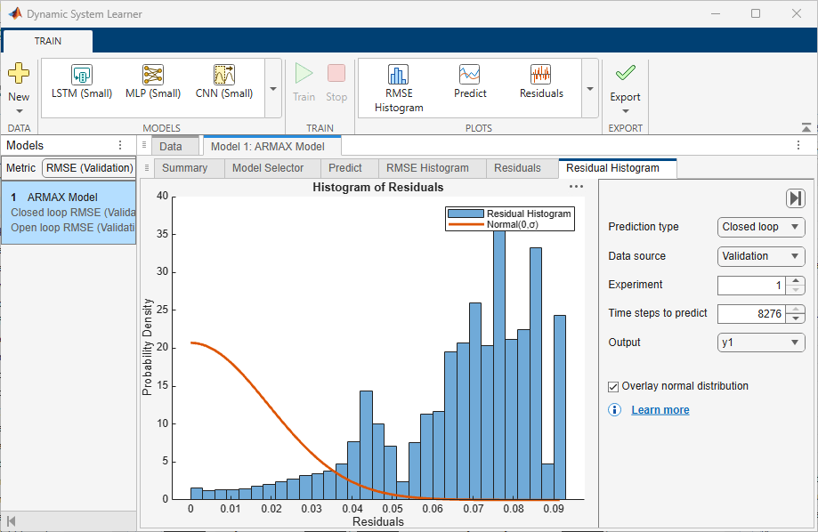Click the Residual Histogram legend entry
The width and height of the screenshot is (818, 532).
510,214
